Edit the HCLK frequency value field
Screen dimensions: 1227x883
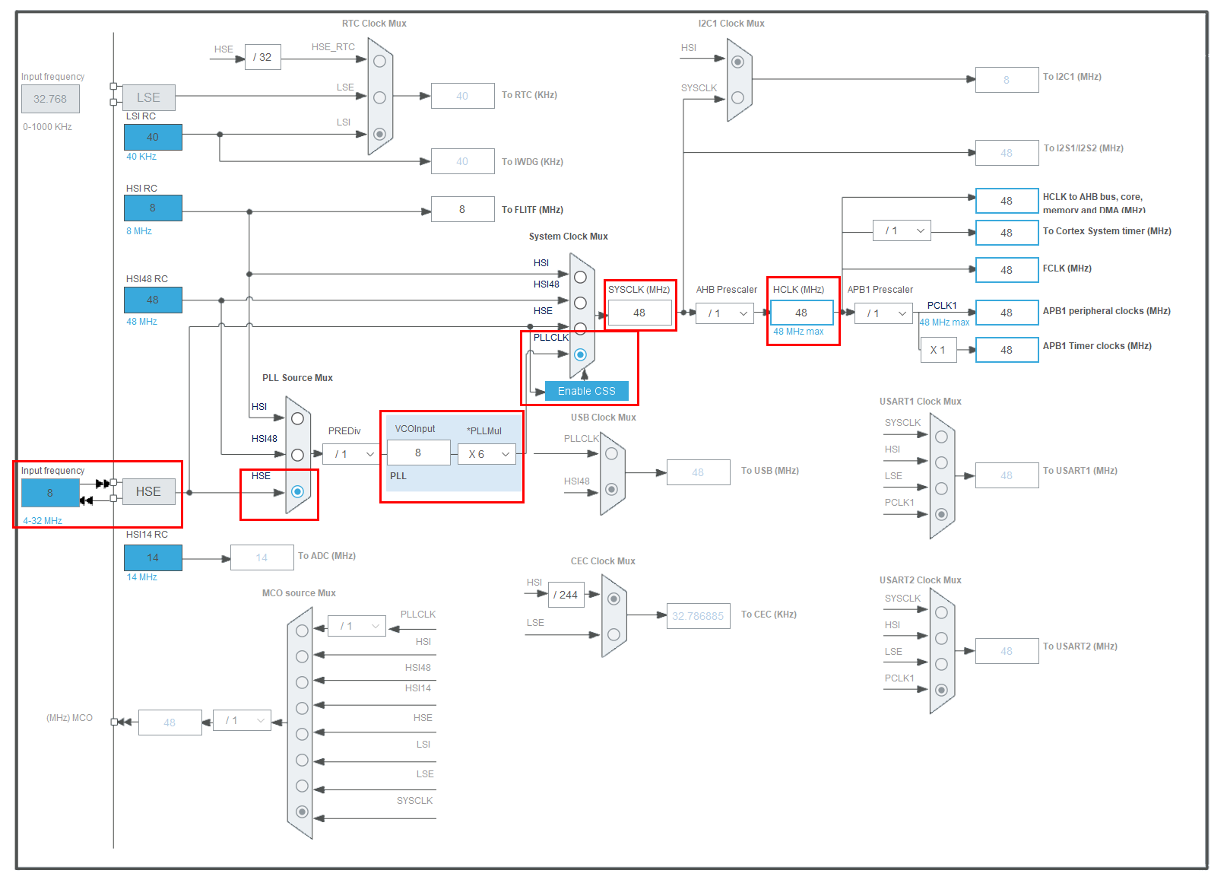coord(802,313)
